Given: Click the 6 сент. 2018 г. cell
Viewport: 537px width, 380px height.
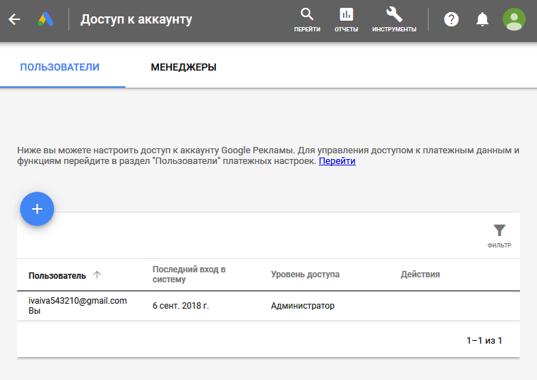Looking at the screenshot, I should tap(180, 306).
